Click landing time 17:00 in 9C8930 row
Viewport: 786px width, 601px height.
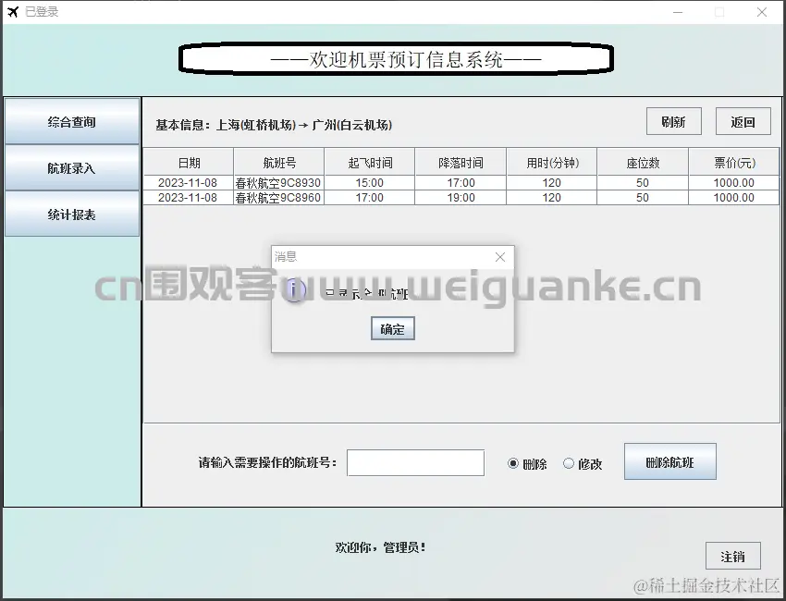tap(461, 183)
